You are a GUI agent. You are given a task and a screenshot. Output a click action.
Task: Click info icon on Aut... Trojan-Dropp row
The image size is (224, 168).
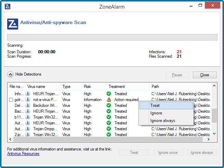[28, 129]
